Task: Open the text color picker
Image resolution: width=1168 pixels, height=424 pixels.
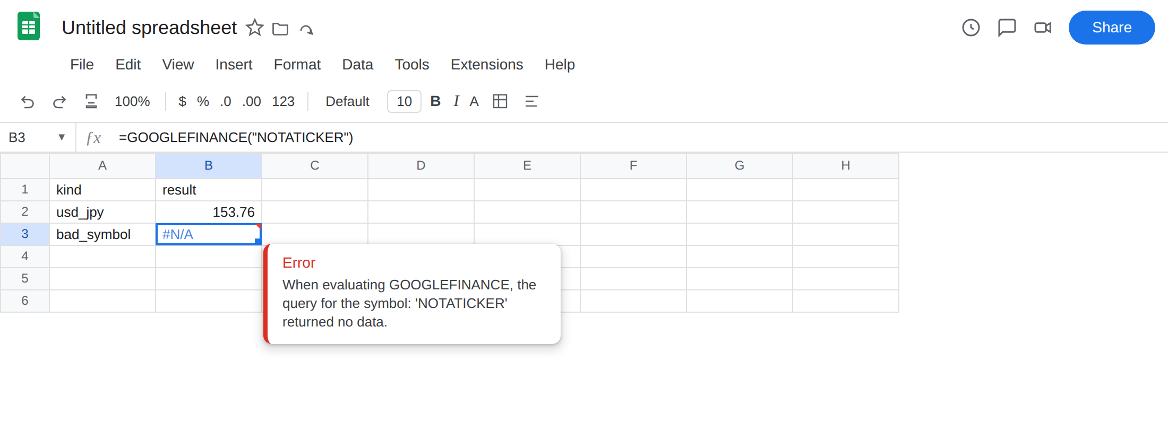Action: (474, 101)
